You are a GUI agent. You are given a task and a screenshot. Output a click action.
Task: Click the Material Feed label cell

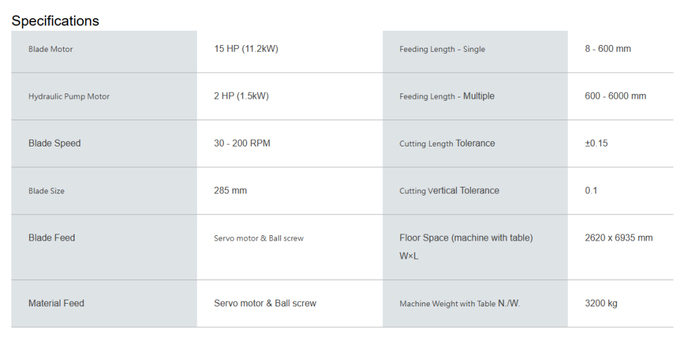pos(104,304)
